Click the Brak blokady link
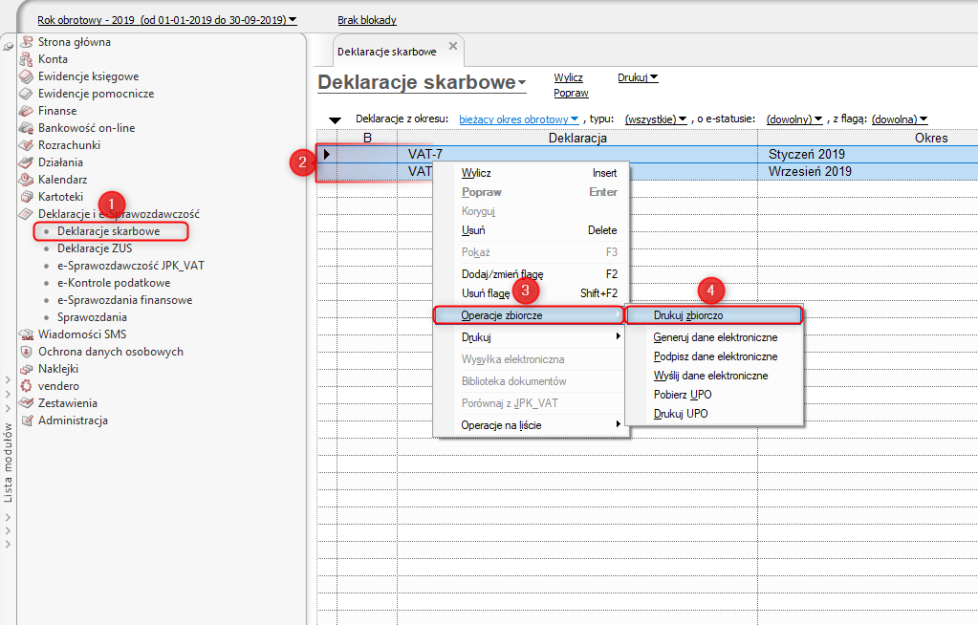This screenshot has width=978, height=625. (x=367, y=20)
